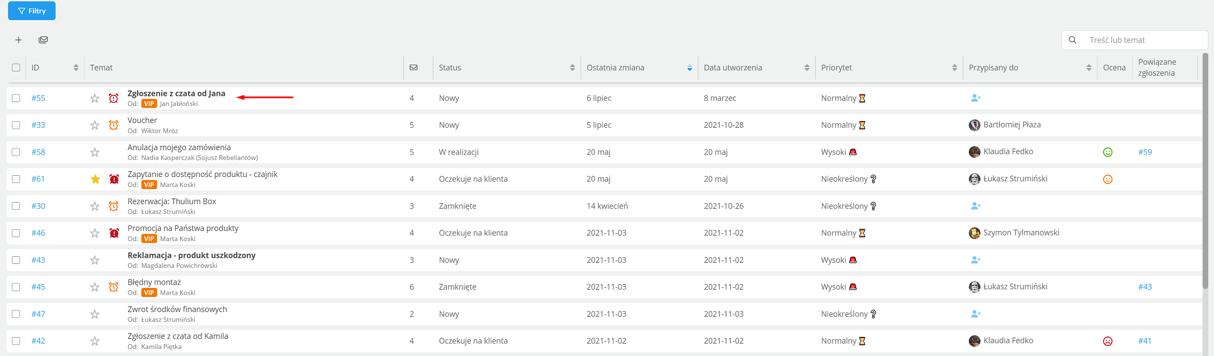Check the box for ticket #61
The height and width of the screenshot is (356, 1214).
16,179
